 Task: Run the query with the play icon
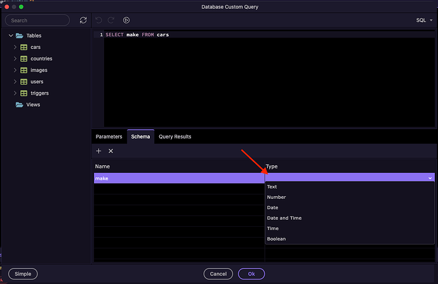pos(126,20)
